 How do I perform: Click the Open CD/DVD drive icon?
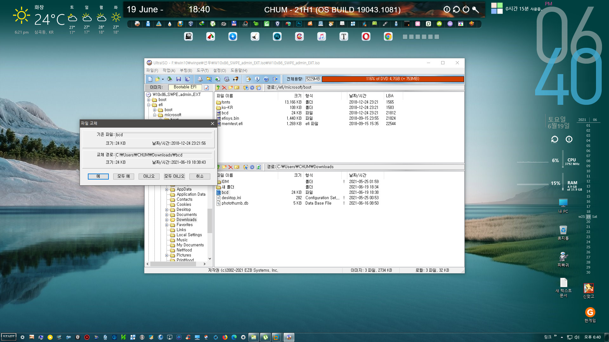(x=169, y=79)
